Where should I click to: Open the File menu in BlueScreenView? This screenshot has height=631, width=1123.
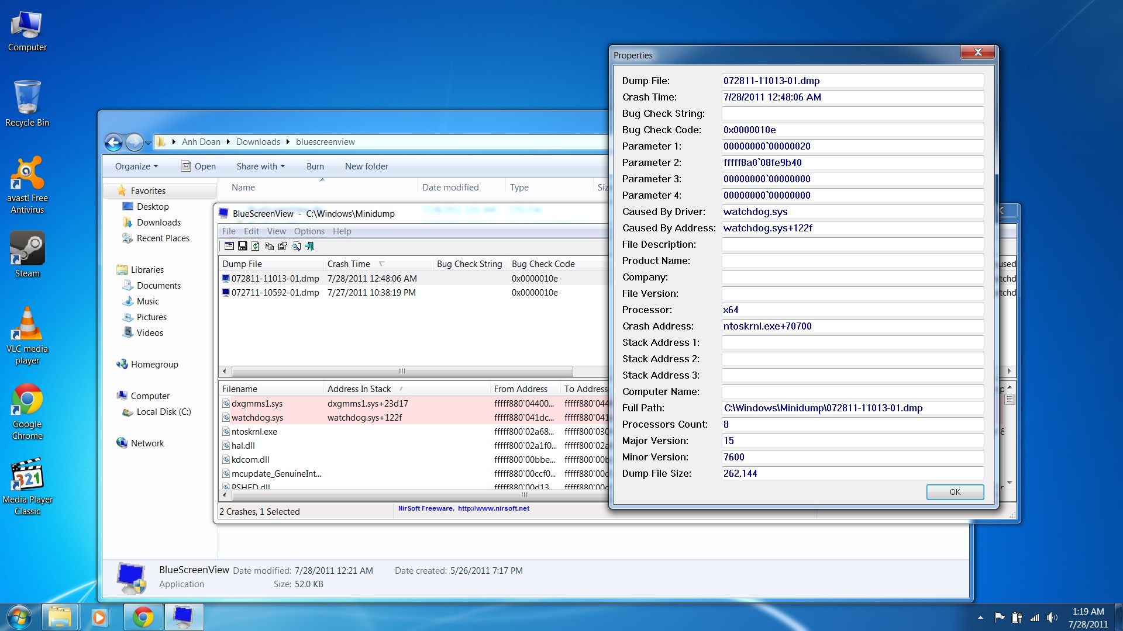[x=229, y=231]
